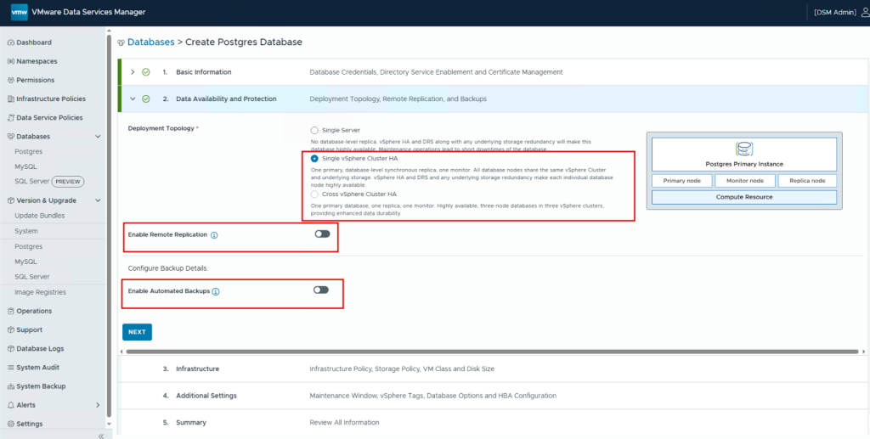Open SQL Server preview under Databases
This screenshot has width=870, height=439.
(31, 182)
